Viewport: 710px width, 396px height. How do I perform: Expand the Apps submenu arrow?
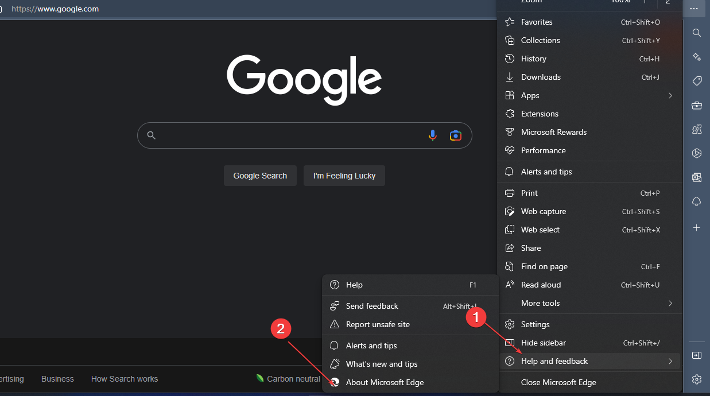point(670,95)
